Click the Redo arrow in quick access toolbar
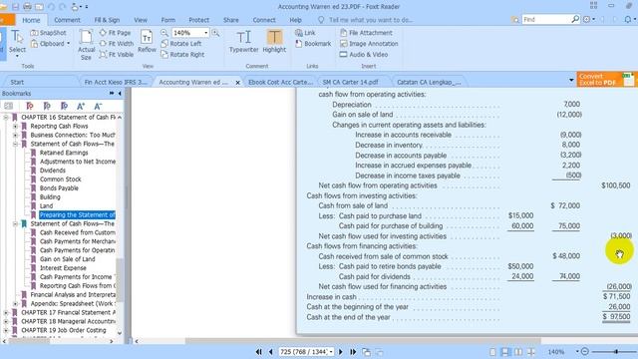 (62, 7)
